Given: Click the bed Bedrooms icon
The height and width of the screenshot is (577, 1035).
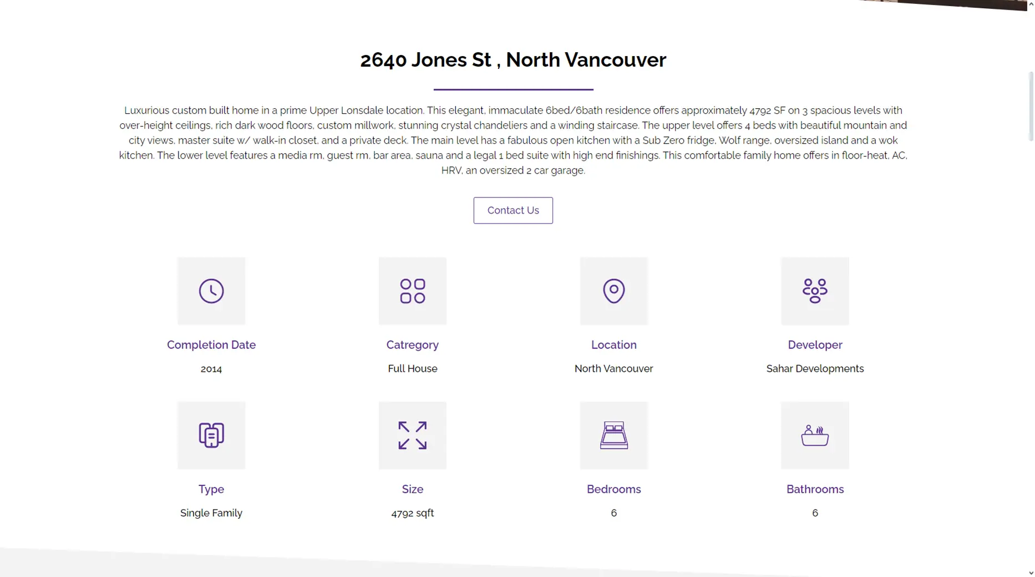Looking at the screenshot, I should (x=614, y=436).
